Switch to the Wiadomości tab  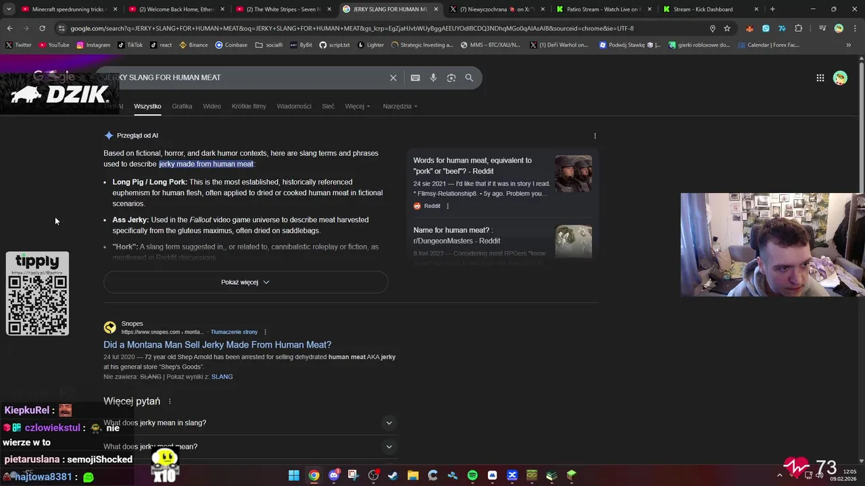[294, 106]
